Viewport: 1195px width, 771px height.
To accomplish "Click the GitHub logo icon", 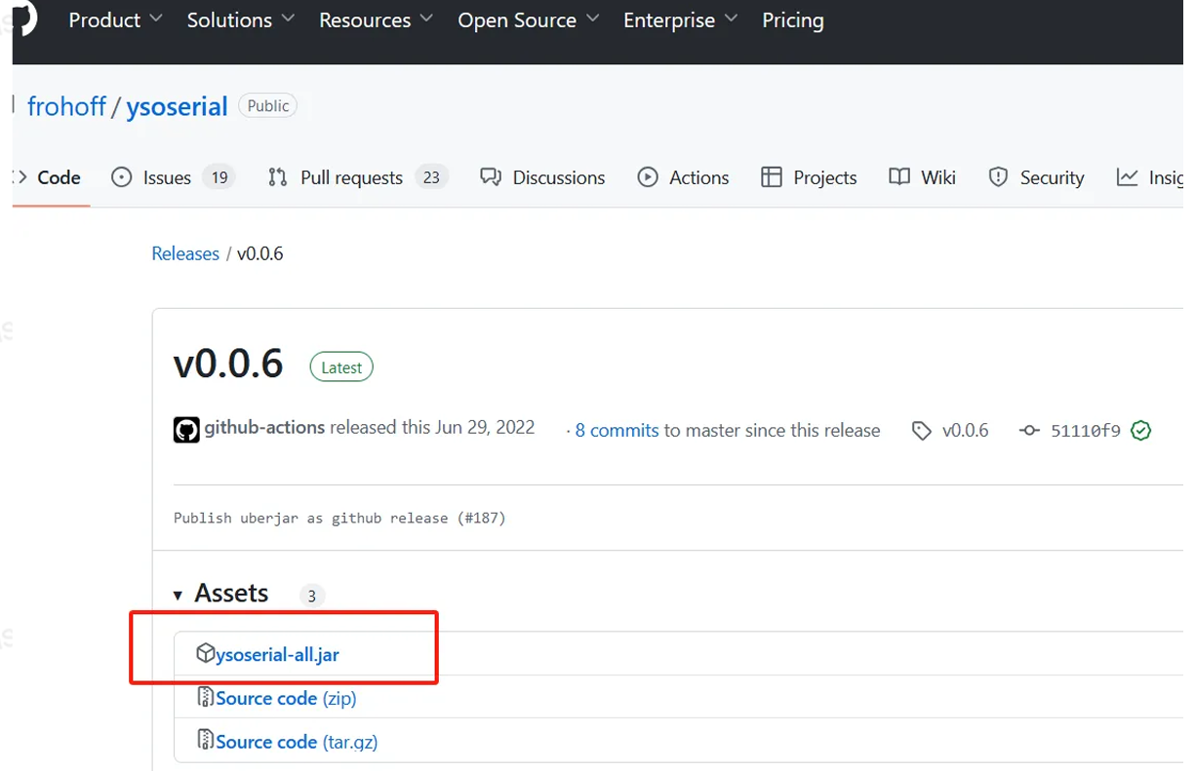I will [23, 18].
